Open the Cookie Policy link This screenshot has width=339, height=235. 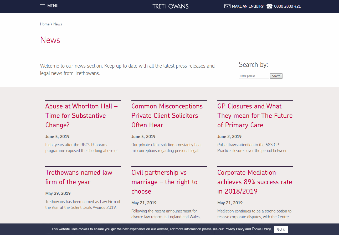[261, 229]
